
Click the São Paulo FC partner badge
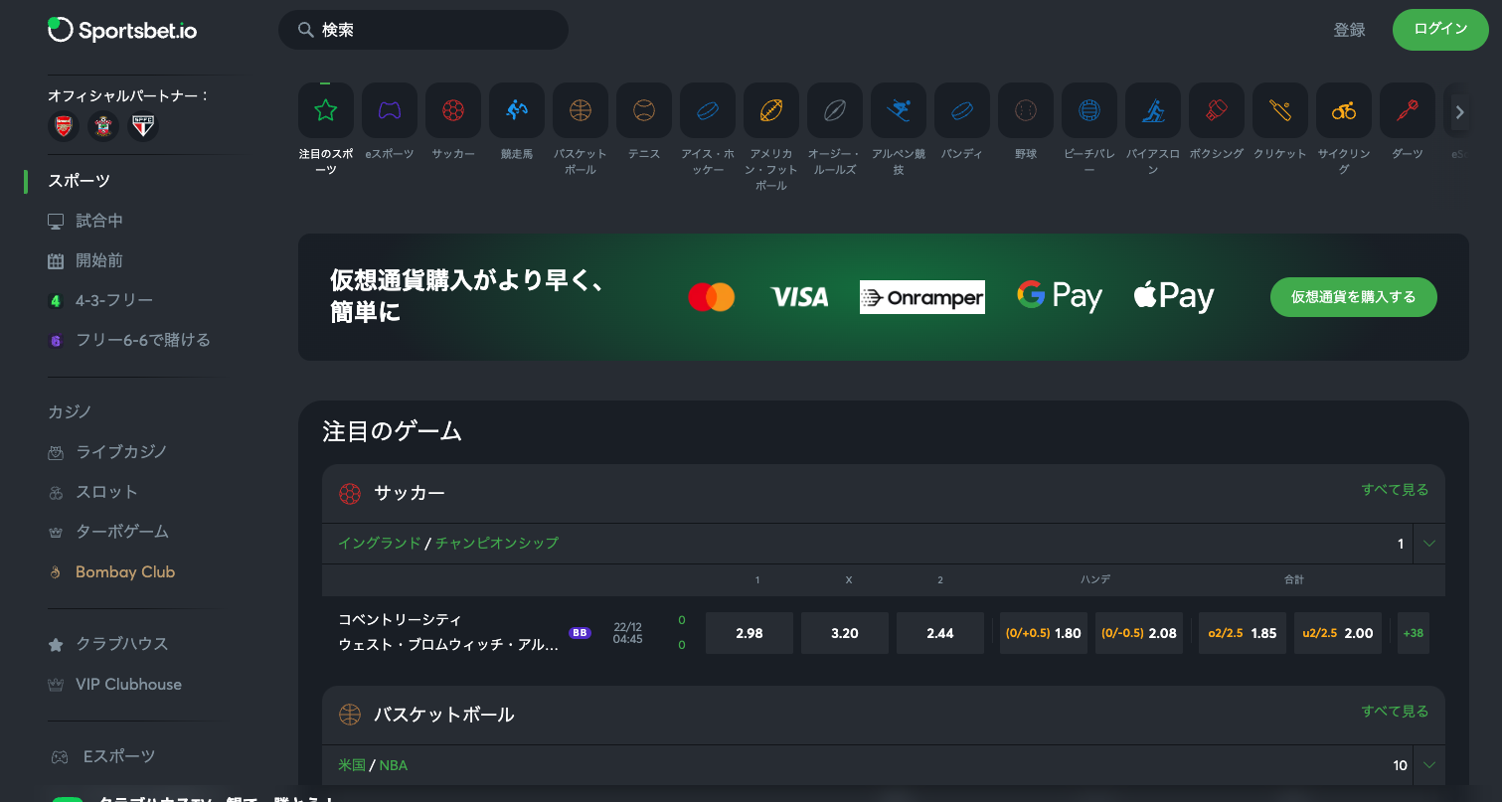point(144,126)
